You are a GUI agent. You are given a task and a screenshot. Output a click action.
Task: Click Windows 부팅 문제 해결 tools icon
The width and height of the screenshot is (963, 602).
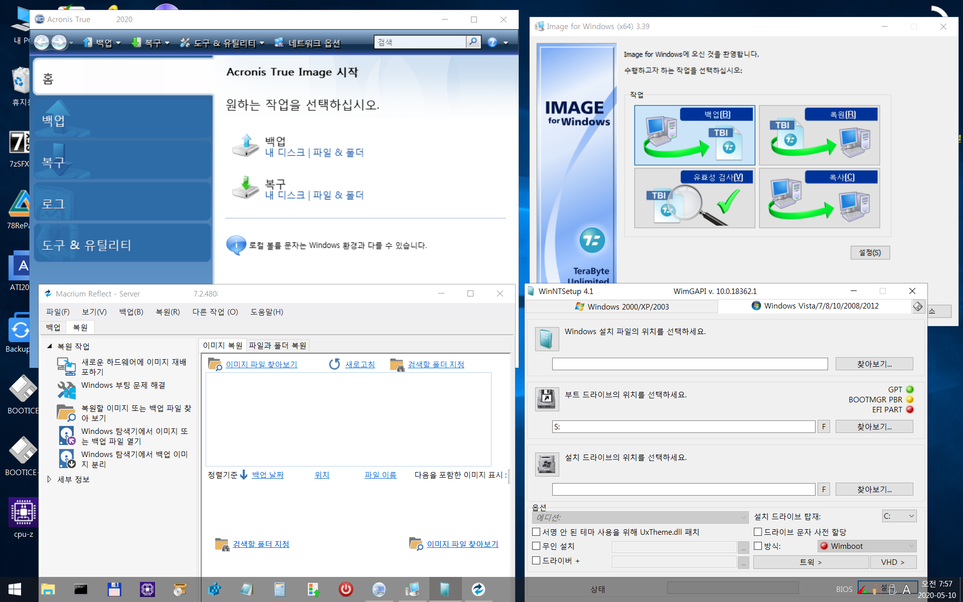coord(66,390)
